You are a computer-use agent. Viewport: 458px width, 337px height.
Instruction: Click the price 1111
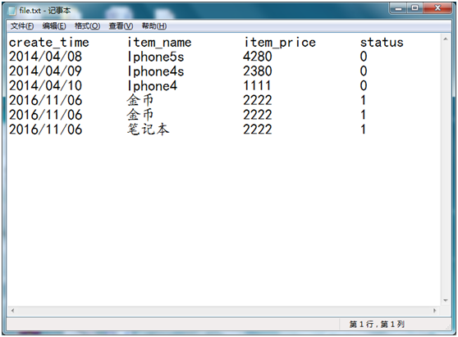coord(257,86)
